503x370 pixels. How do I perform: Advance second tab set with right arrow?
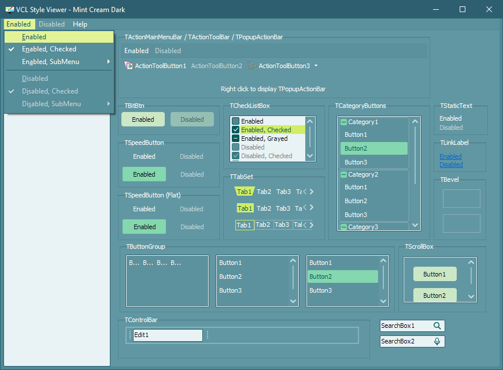[311, 207]
